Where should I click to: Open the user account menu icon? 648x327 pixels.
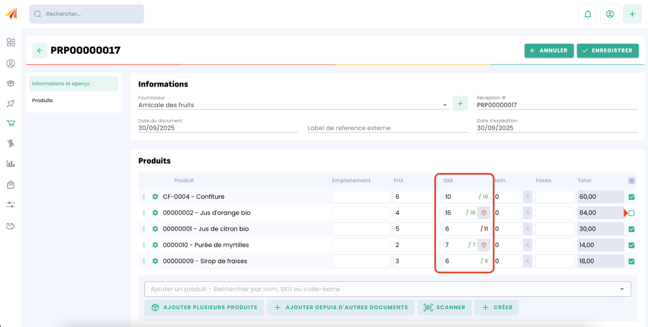click(610, 14)
